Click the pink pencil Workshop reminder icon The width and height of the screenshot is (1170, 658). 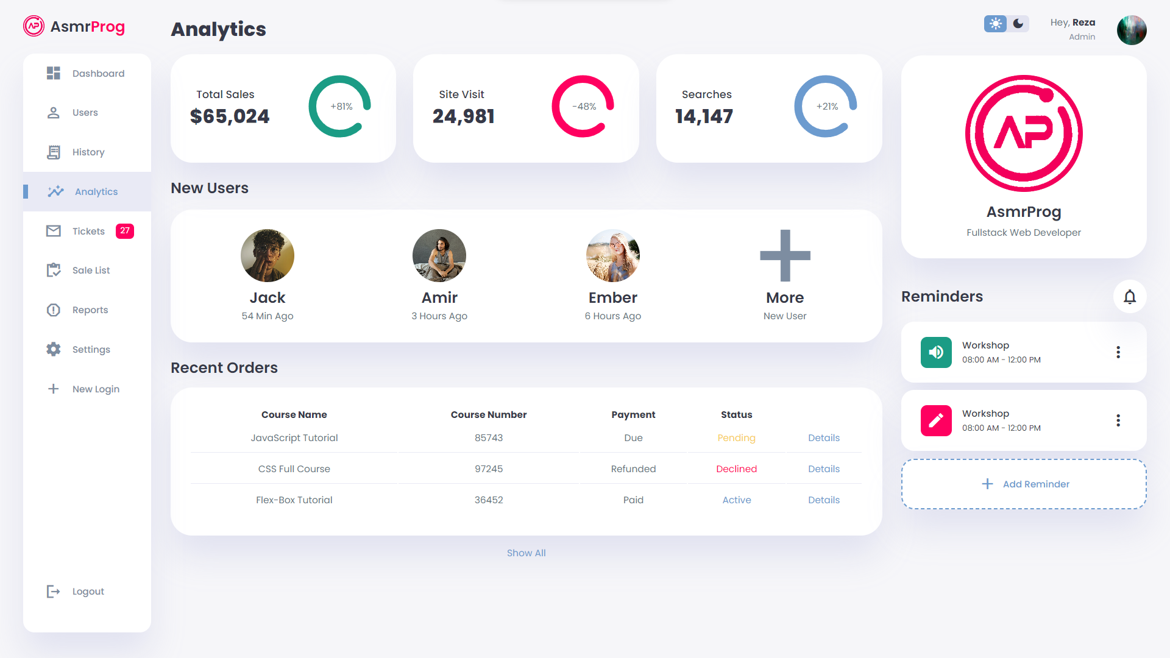936,420
